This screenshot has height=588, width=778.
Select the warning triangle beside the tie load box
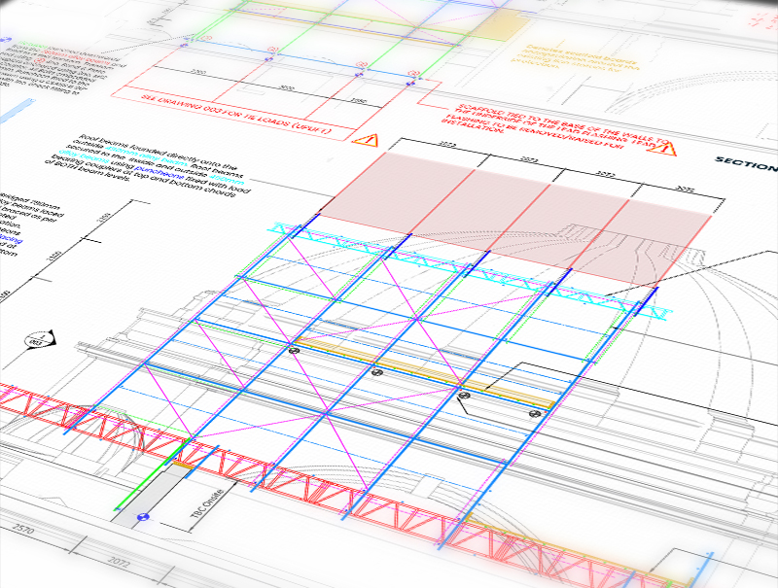coord(367,139)
